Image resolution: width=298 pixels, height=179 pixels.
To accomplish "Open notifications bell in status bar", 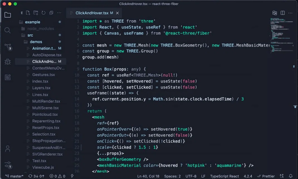I will [290, 176].
